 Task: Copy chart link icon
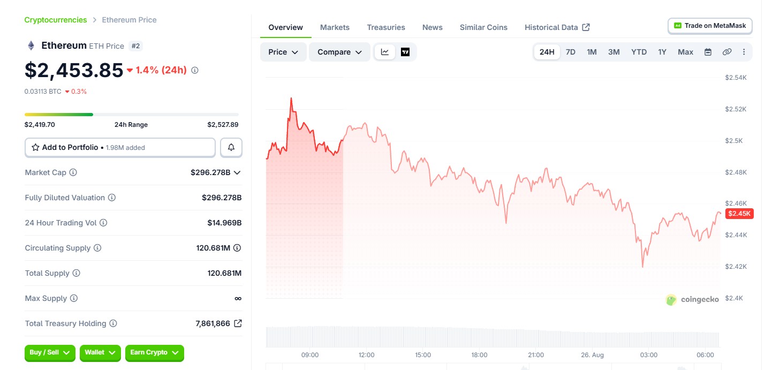coord(727,52)
